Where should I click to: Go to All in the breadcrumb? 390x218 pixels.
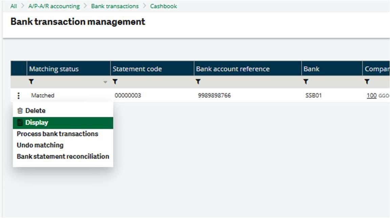(x=14, y=6)
